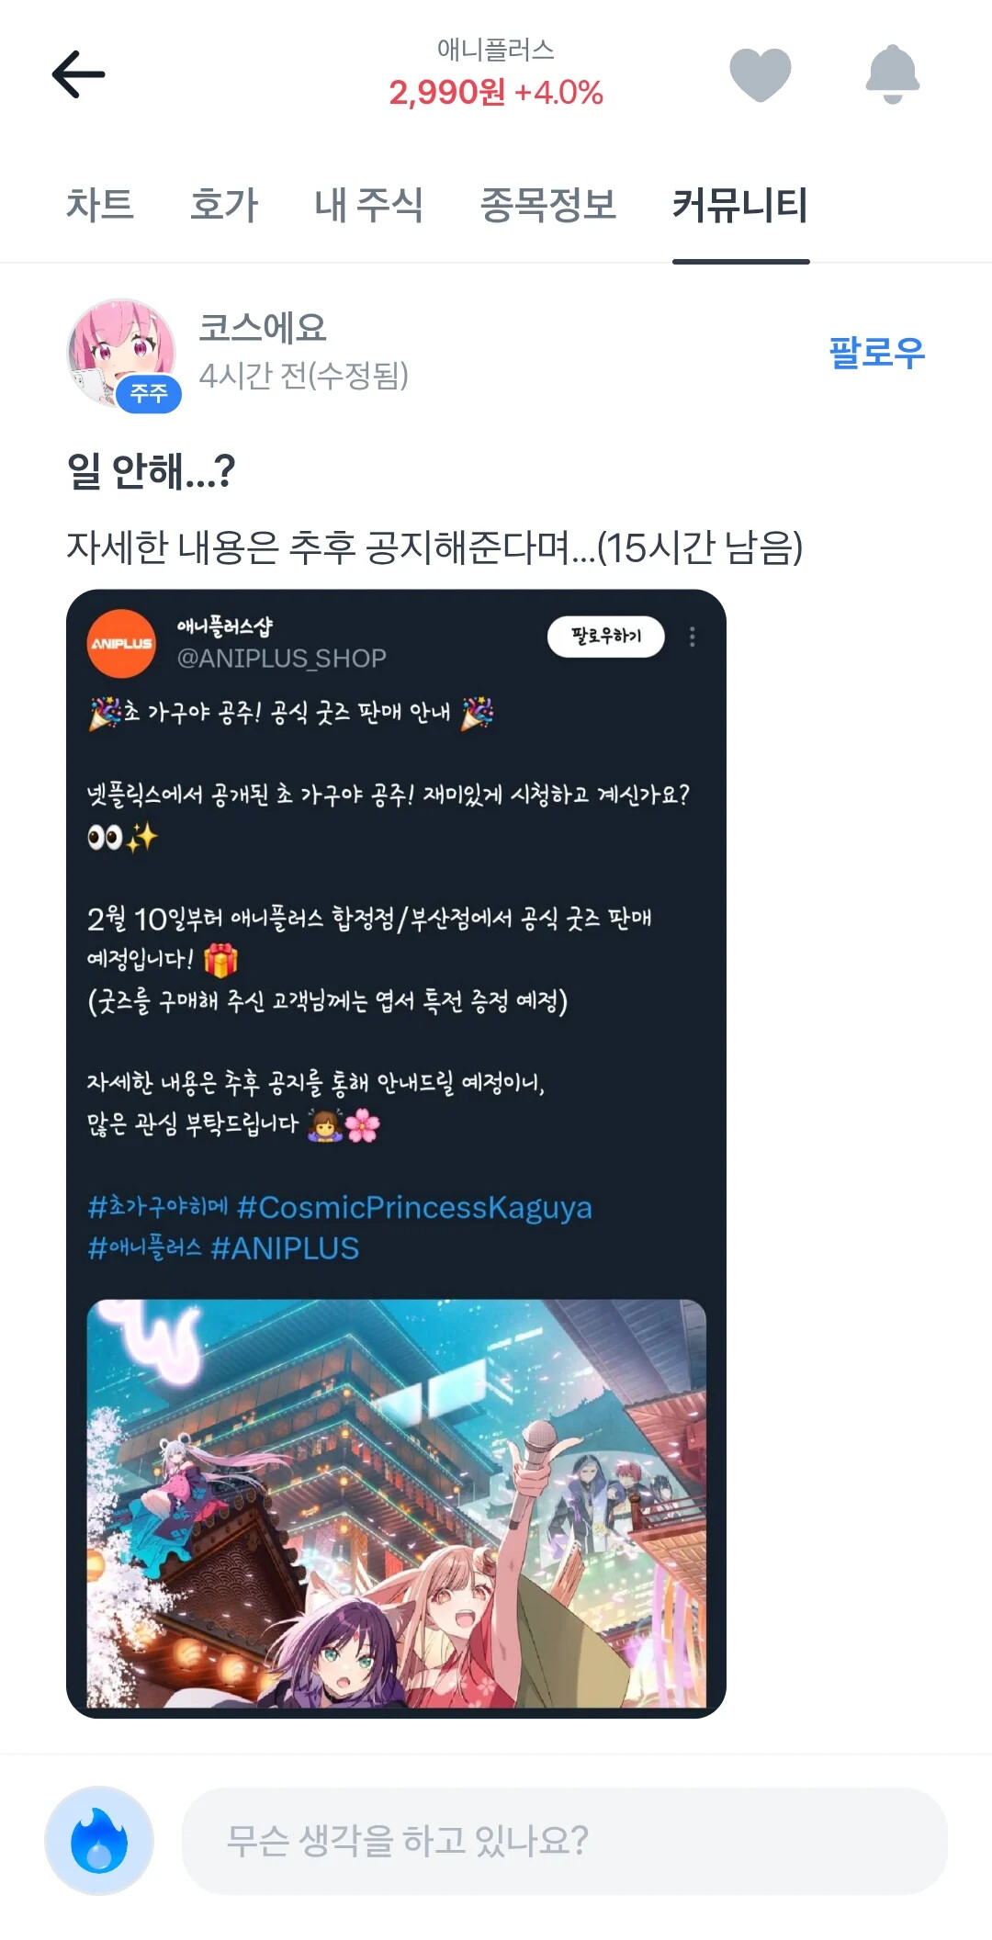Select the 종목정보 tab

548,205
